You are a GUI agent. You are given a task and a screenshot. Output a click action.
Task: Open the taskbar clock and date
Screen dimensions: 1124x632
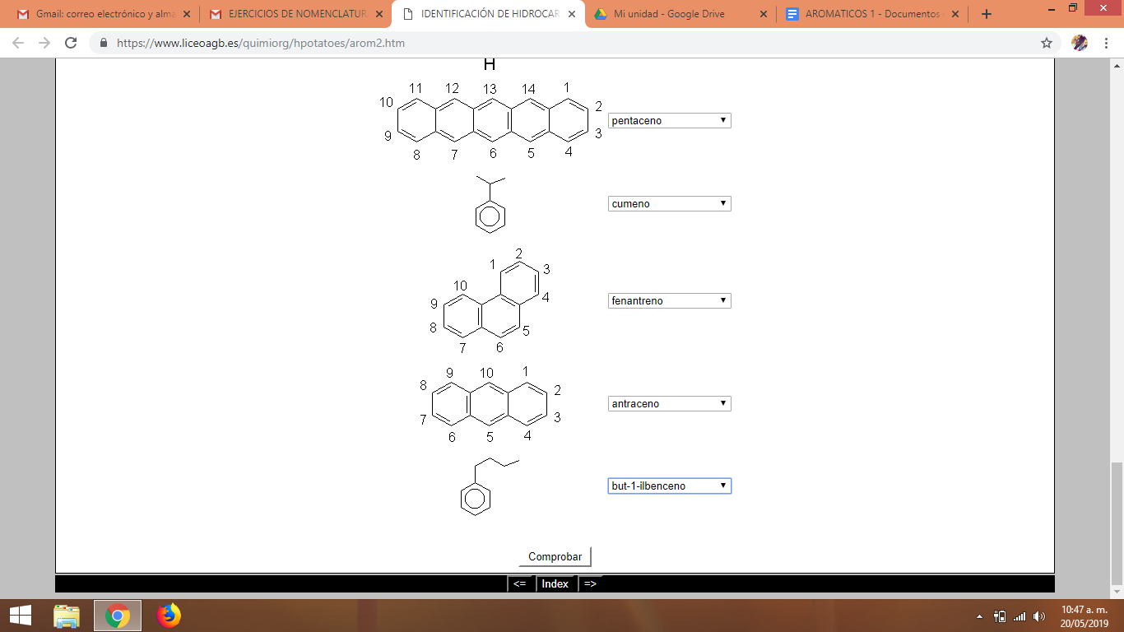pyautogui.click(x=1085, y=616)
